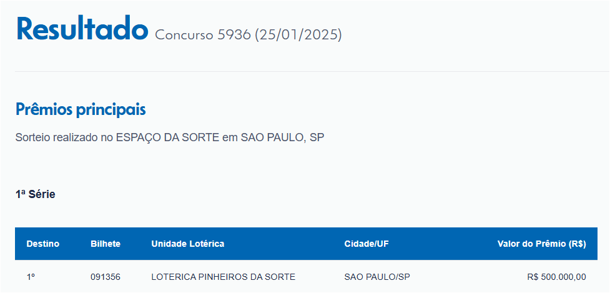Click the Sorteio realizado no ESPAÇO DA SORTE text
Screen dimensions: 610x293
click(170, 137)
